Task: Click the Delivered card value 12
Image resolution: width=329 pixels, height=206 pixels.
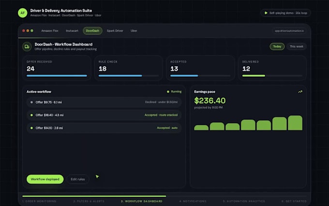Action: coord(246,69)
